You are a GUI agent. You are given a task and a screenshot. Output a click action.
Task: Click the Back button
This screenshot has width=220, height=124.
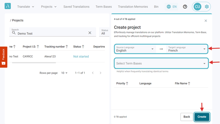click(187, 117)
